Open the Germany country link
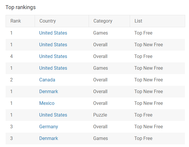This screenshot has height=147, width=189. tap(49, 127)
